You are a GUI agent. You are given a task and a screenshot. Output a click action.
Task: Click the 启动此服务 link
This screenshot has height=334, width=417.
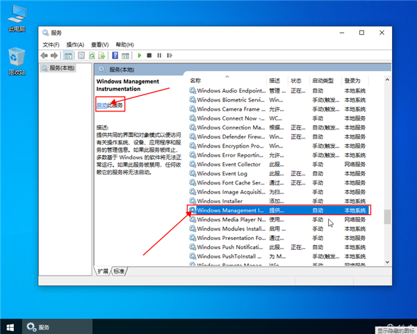coord(109,105)
